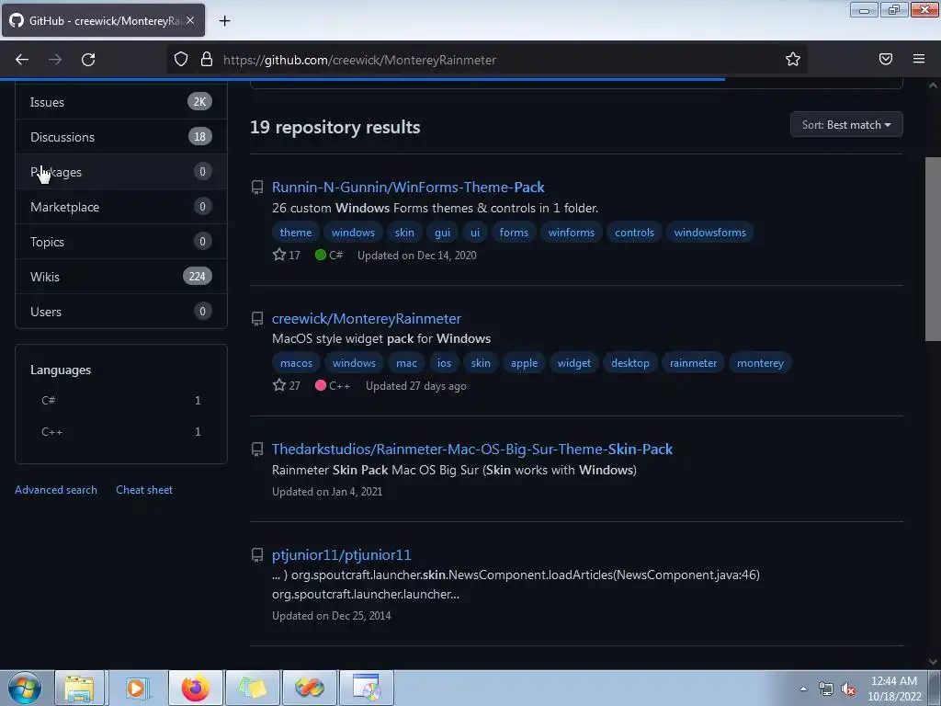This screenshot has width=941, height=706.
Task: Click the repo icon beside creewick/MontereyRainmeter
Action: pos(257,319)
